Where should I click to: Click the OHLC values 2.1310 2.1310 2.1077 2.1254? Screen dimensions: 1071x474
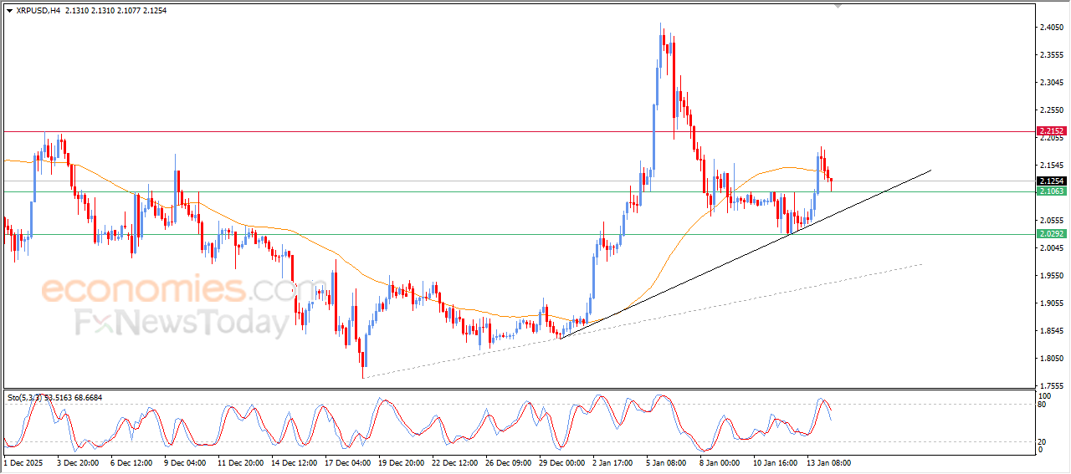[x=115, y=11]
